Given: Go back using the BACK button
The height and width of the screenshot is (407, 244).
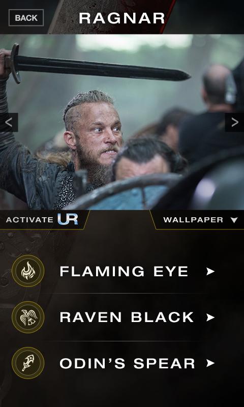Looking at the screenshot, I should [x=26, y=18].
